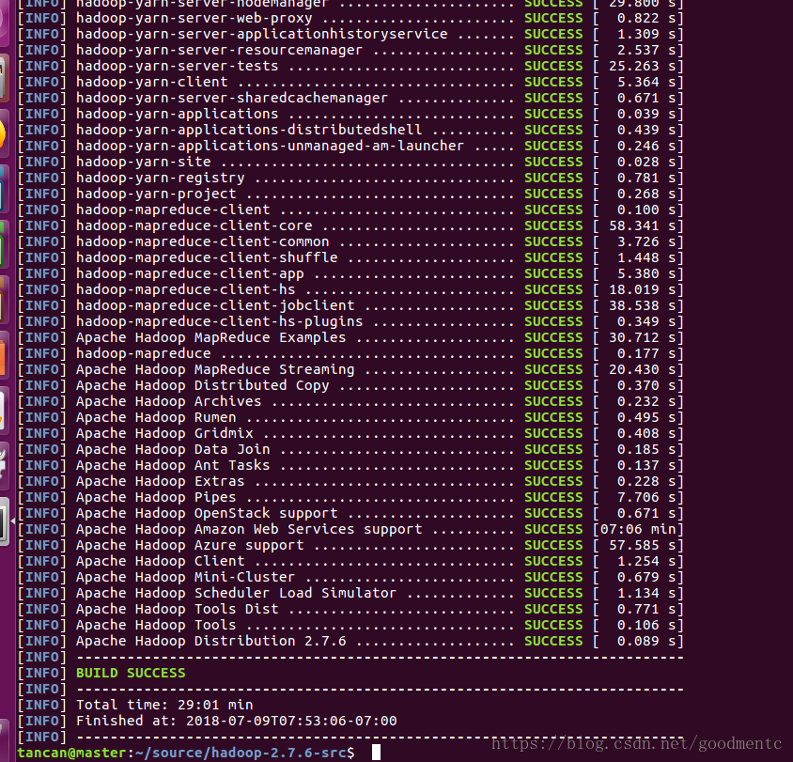Click the Apache Hadoop Mini-Cluster line

(350, 578)
